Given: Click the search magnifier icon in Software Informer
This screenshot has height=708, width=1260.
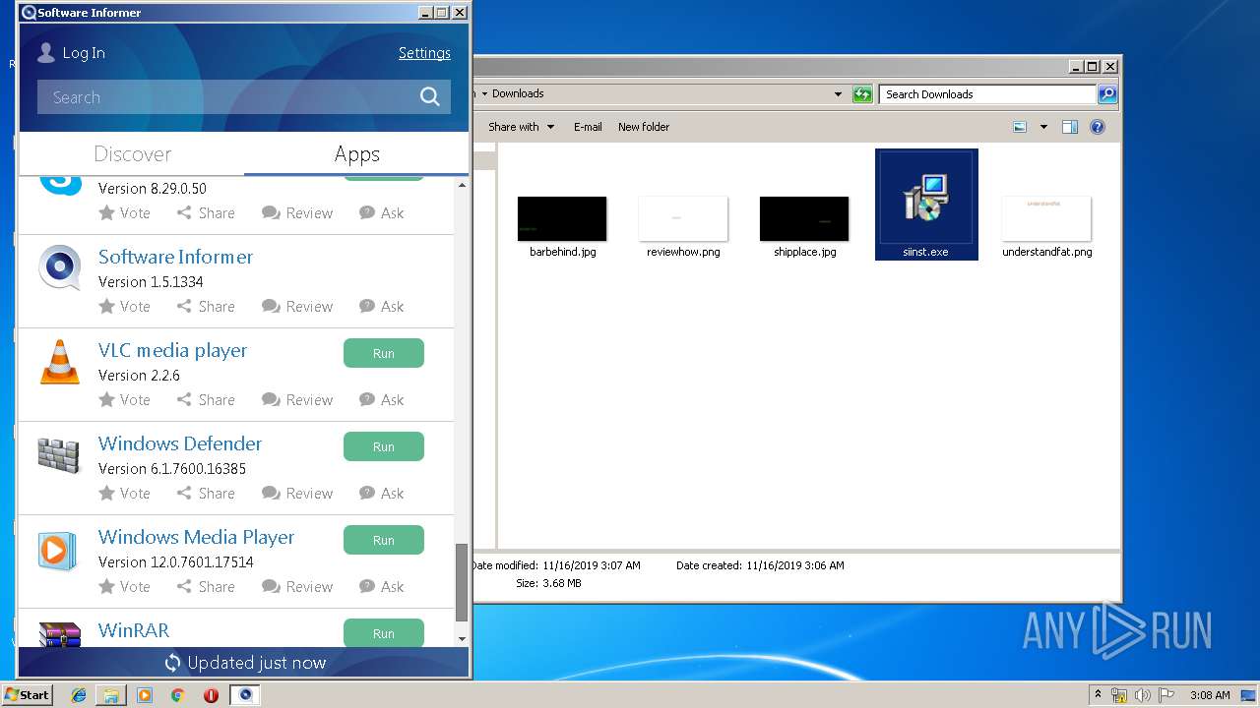Looking at the screenshot, I should 429,96.
